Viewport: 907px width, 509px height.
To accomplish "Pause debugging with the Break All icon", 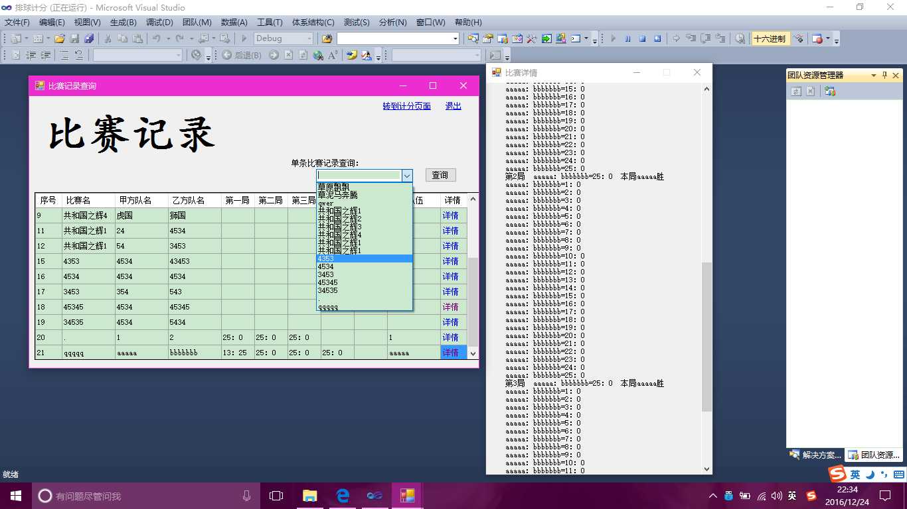I will coord(627,38).
